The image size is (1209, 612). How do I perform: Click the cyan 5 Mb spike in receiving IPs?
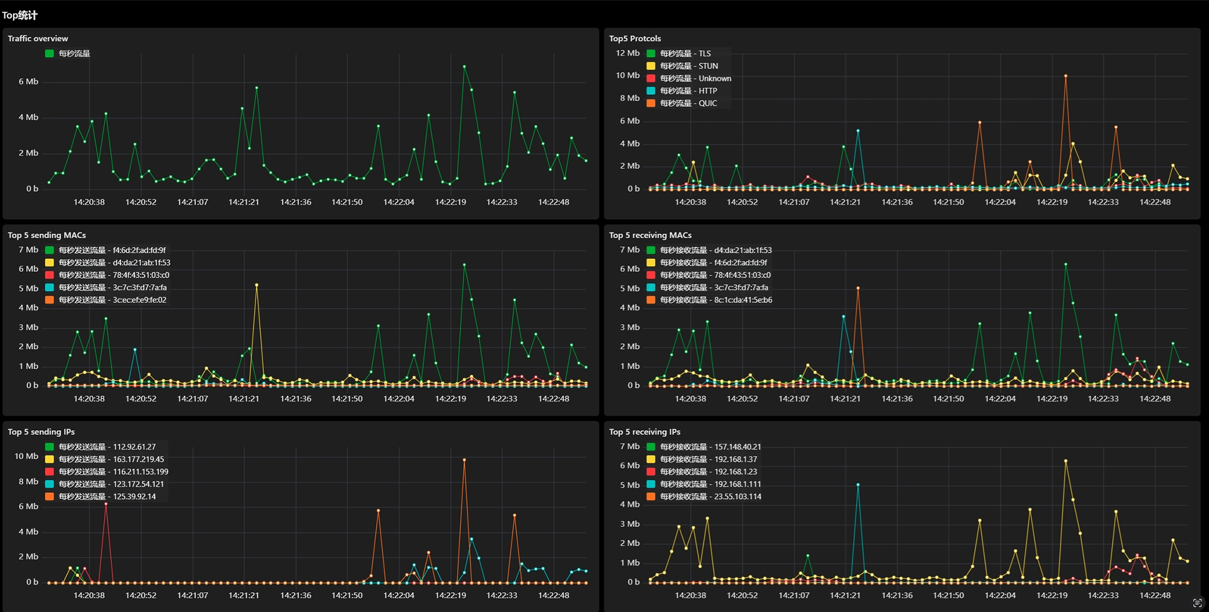tap(858, 485)
